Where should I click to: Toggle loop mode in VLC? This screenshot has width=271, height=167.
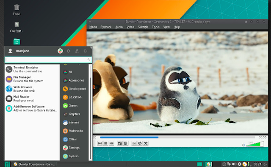point(140,143)
